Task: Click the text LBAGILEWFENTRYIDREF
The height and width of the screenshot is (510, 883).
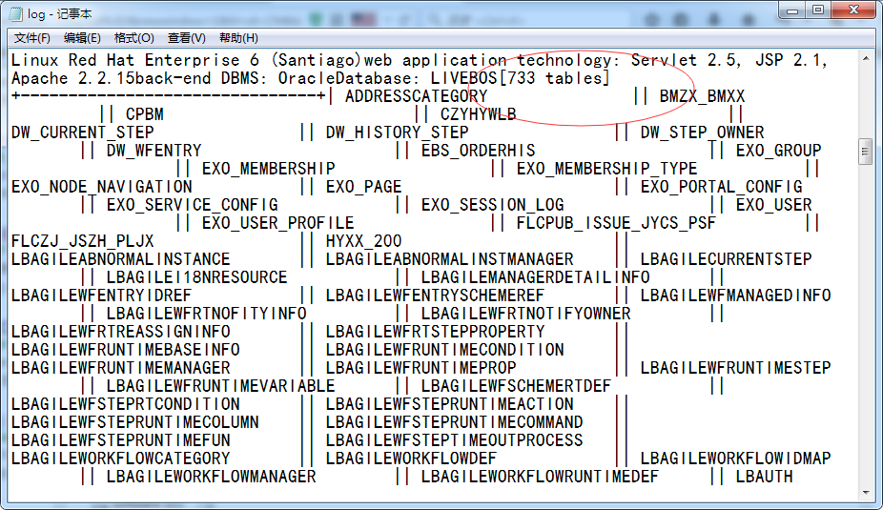Action: point(102,295)
